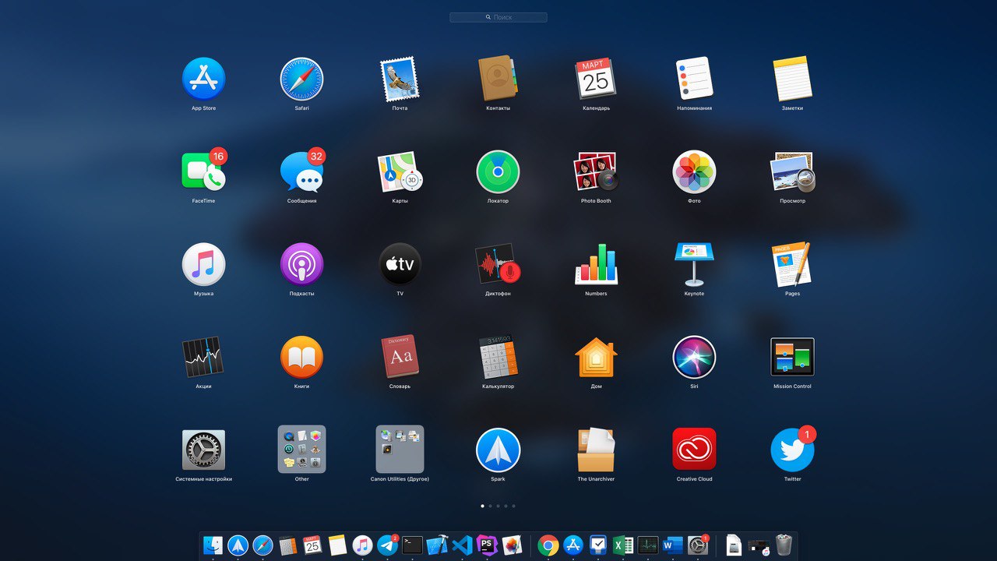Image resolution: width=997 pixels, height=561 pixels.
Task: Open Microsoft Word from the Dock
Action: pos(673,545)
